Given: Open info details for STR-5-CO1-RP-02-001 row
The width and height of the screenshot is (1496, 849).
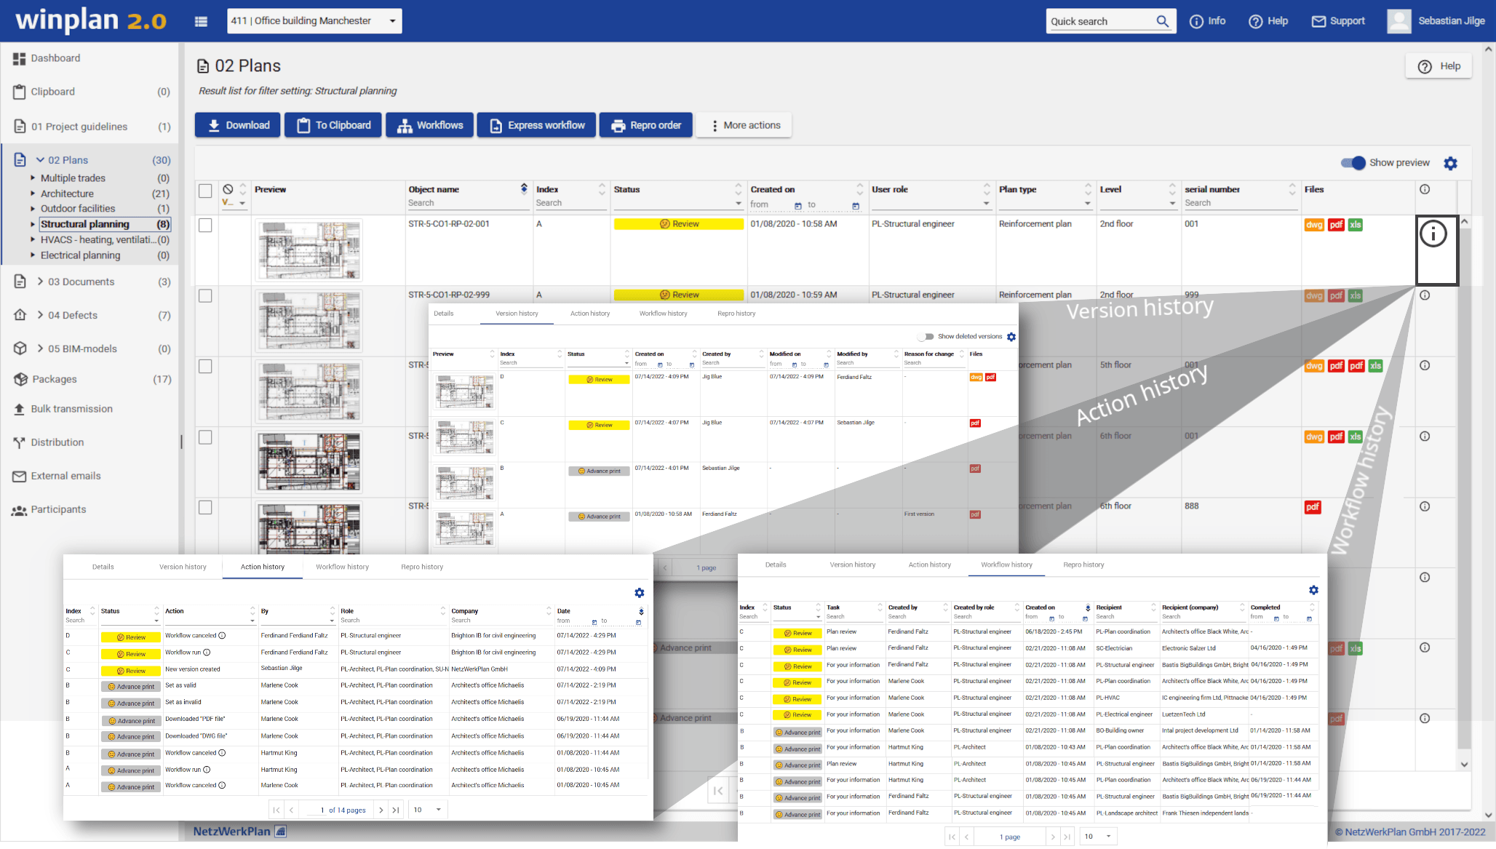Looking at the screenshot, I should tap(1433, 234).
